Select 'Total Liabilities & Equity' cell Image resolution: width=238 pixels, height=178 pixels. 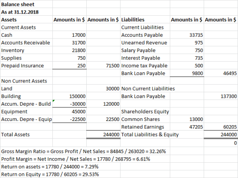point(150,134)
